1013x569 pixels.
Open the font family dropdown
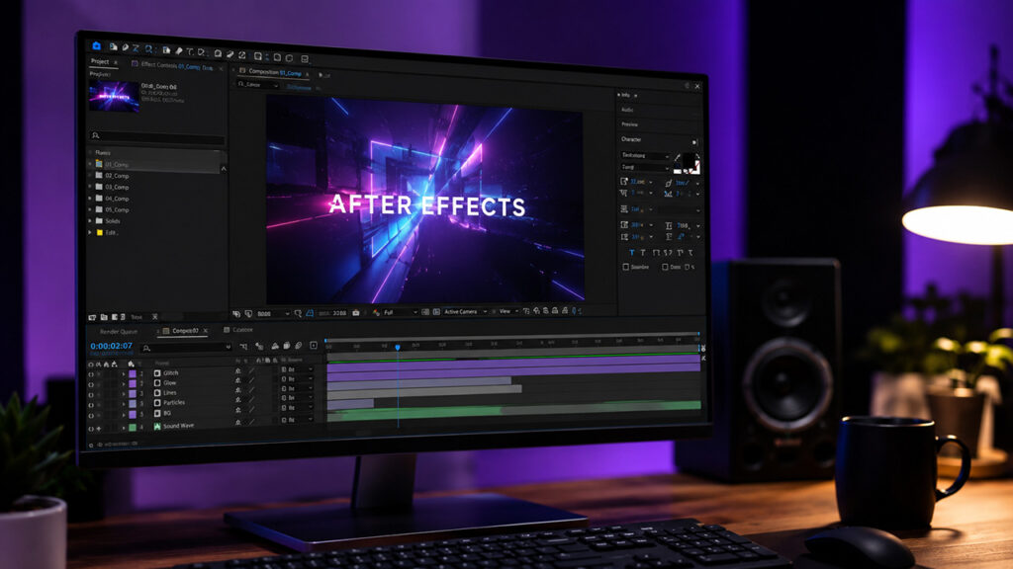click(645, 155)
